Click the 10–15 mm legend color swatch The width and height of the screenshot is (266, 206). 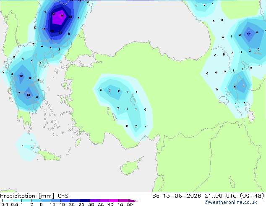tap(56, 201)
